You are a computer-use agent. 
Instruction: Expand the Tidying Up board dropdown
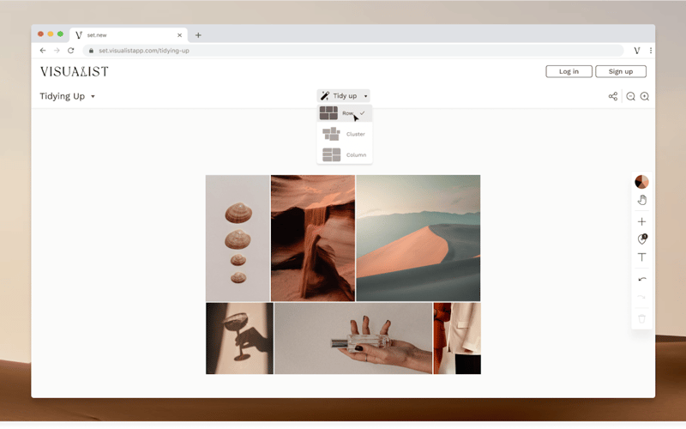tap(93, 96)
